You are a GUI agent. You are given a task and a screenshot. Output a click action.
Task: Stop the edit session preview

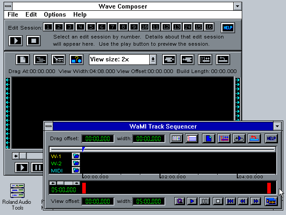pyautogui.click(x=34, y=41)
